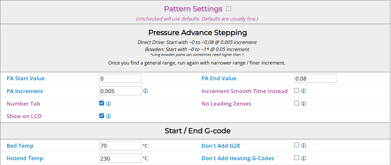391x165 pixels.
Task: Click info icon next to Number Tab
Action: [x=109, y=104]
